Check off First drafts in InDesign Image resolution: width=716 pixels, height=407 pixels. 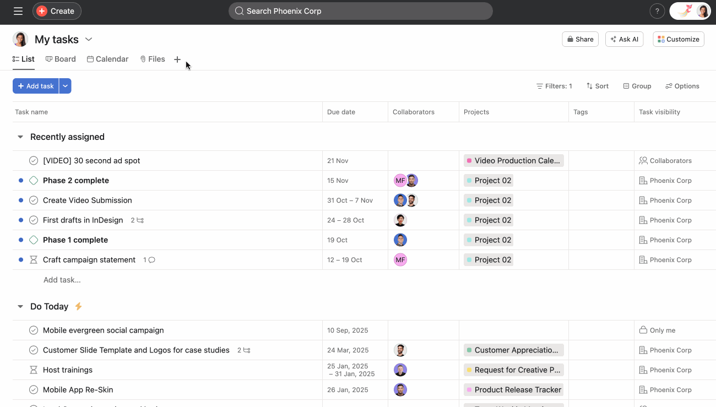pos(33,220)
